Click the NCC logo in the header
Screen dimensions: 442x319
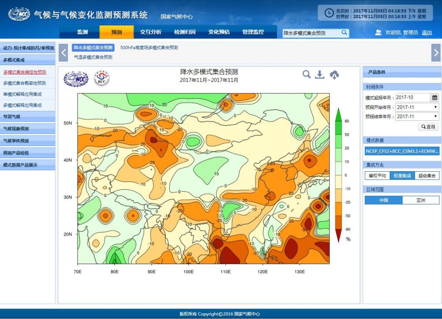tap(19, 14)
